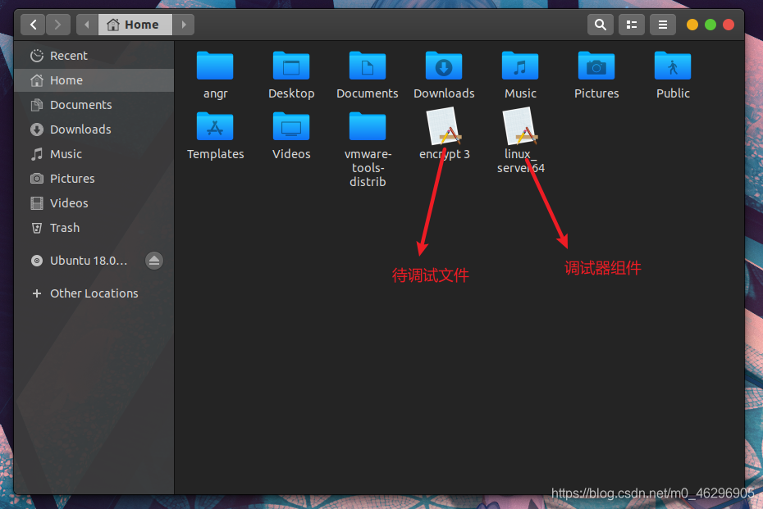The height and width of the screenshot is (509, 763).
Task: Select Recent in the sidebar
Action: (x=63, y=55)
